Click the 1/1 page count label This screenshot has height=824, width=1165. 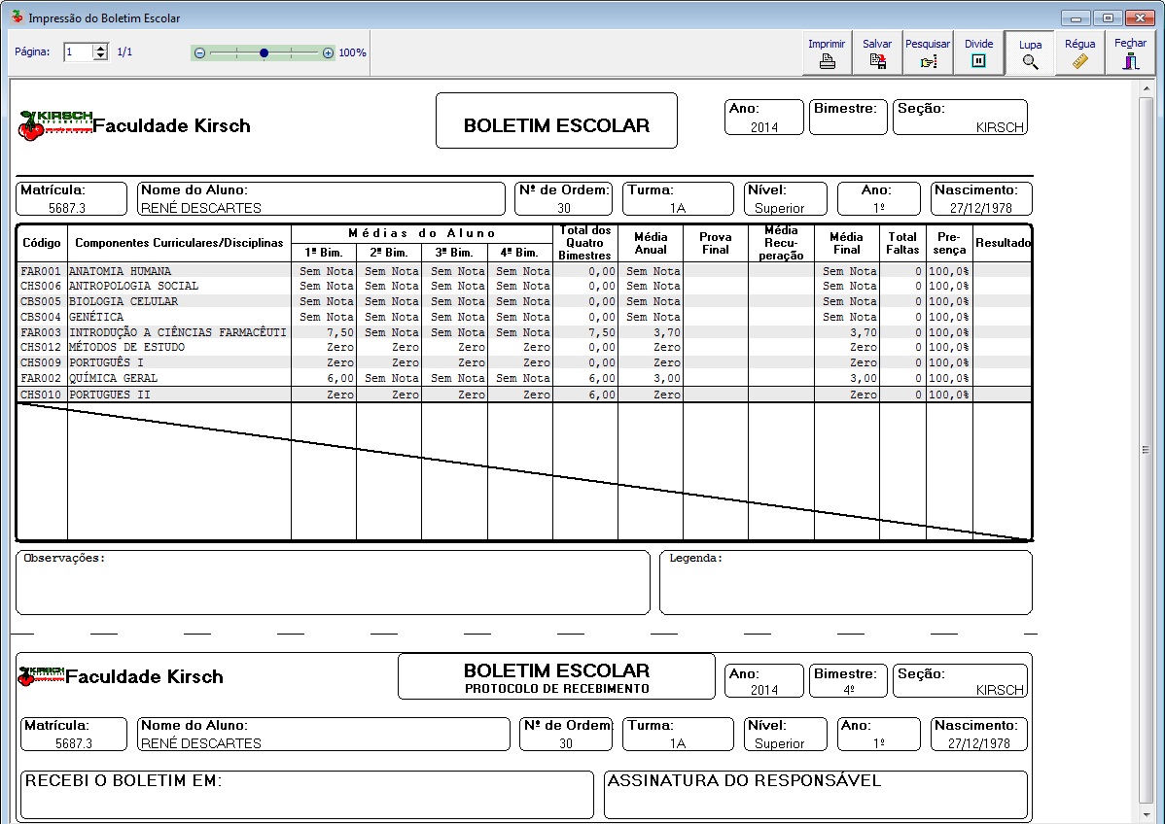point(124,51)
